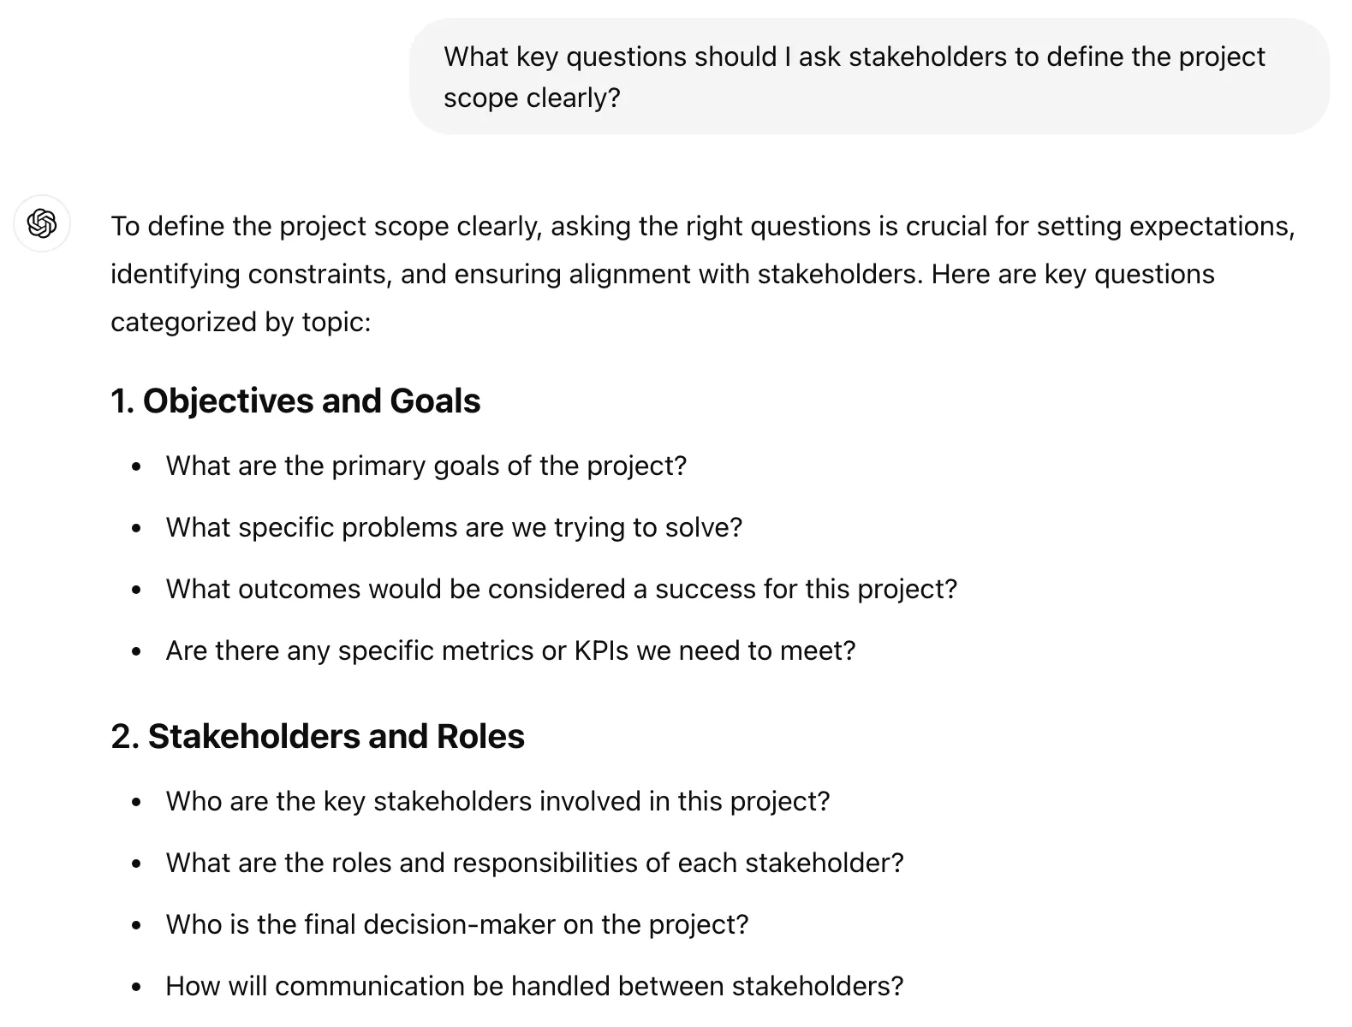Click the phrase 'categorized by topic:'
1352x1027 pixels.
pyautogui.click(x=241, y=322)
